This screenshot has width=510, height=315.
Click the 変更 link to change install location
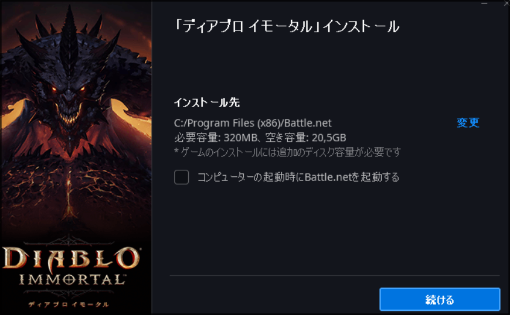coord(468,123)
